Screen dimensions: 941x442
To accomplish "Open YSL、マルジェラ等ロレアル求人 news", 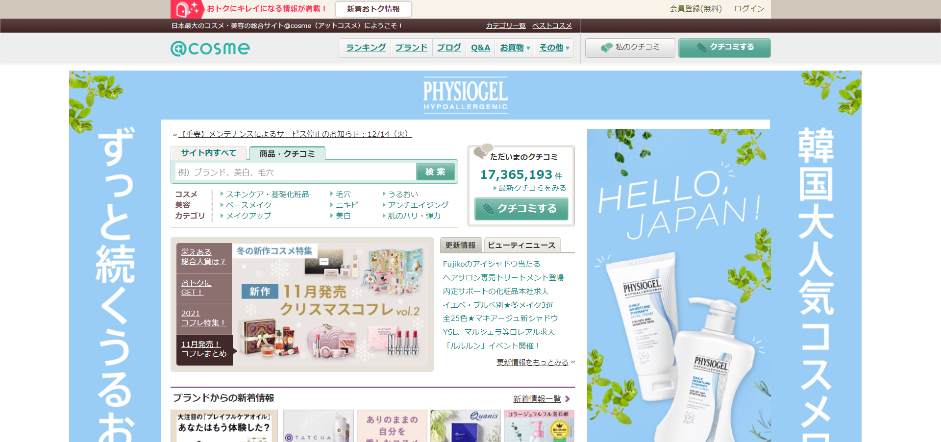I will (499, 332).
